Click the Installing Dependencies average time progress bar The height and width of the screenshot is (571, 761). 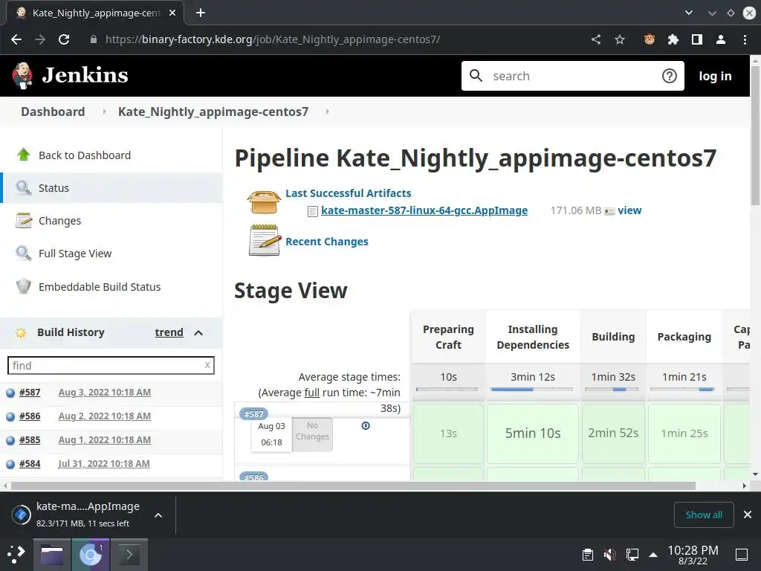532,389
